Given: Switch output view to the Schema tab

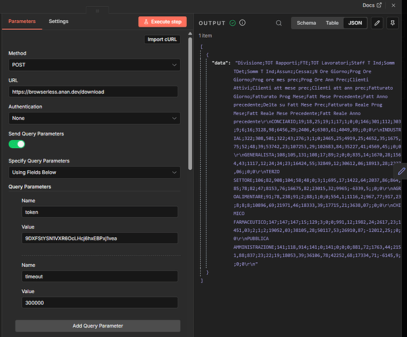Looking at the screenshot, I should (306, 23).
